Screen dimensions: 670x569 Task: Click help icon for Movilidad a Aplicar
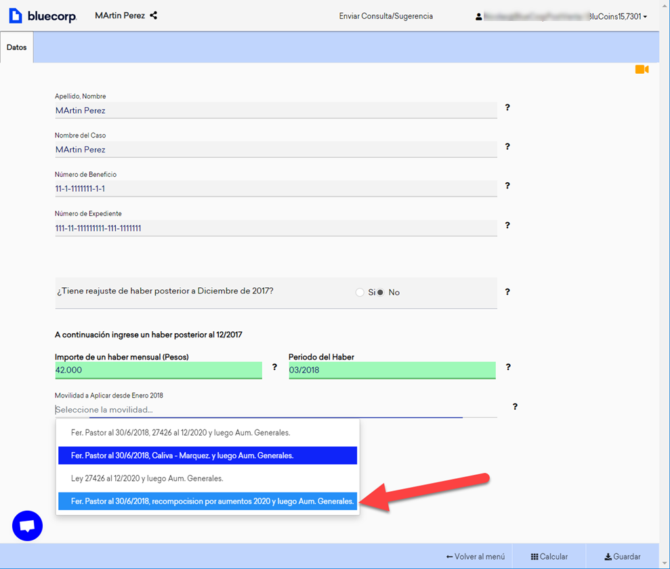click(515, 406)
